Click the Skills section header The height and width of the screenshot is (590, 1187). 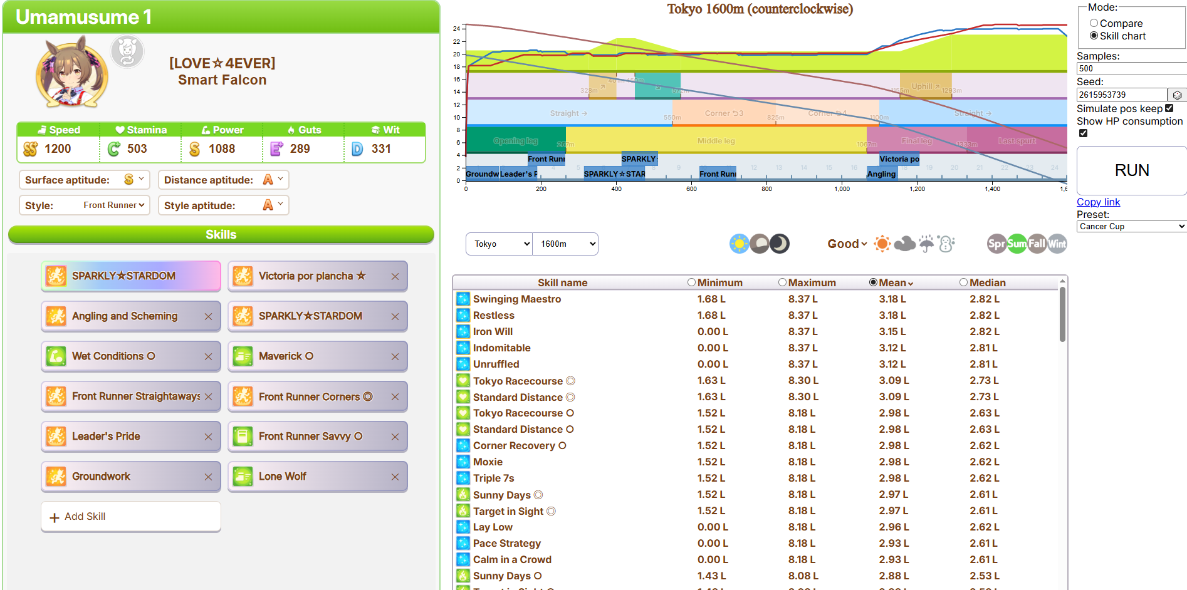(x=221, y=234)
